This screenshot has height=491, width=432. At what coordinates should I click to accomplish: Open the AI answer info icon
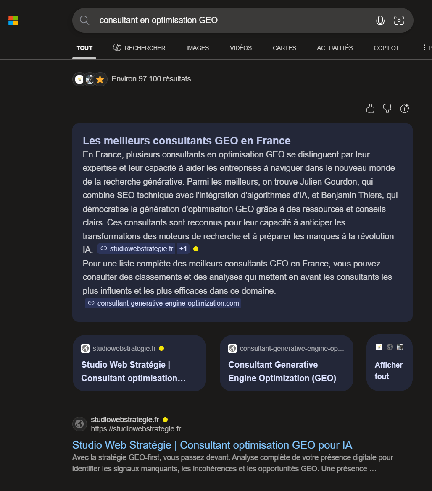tap(405, 109)
